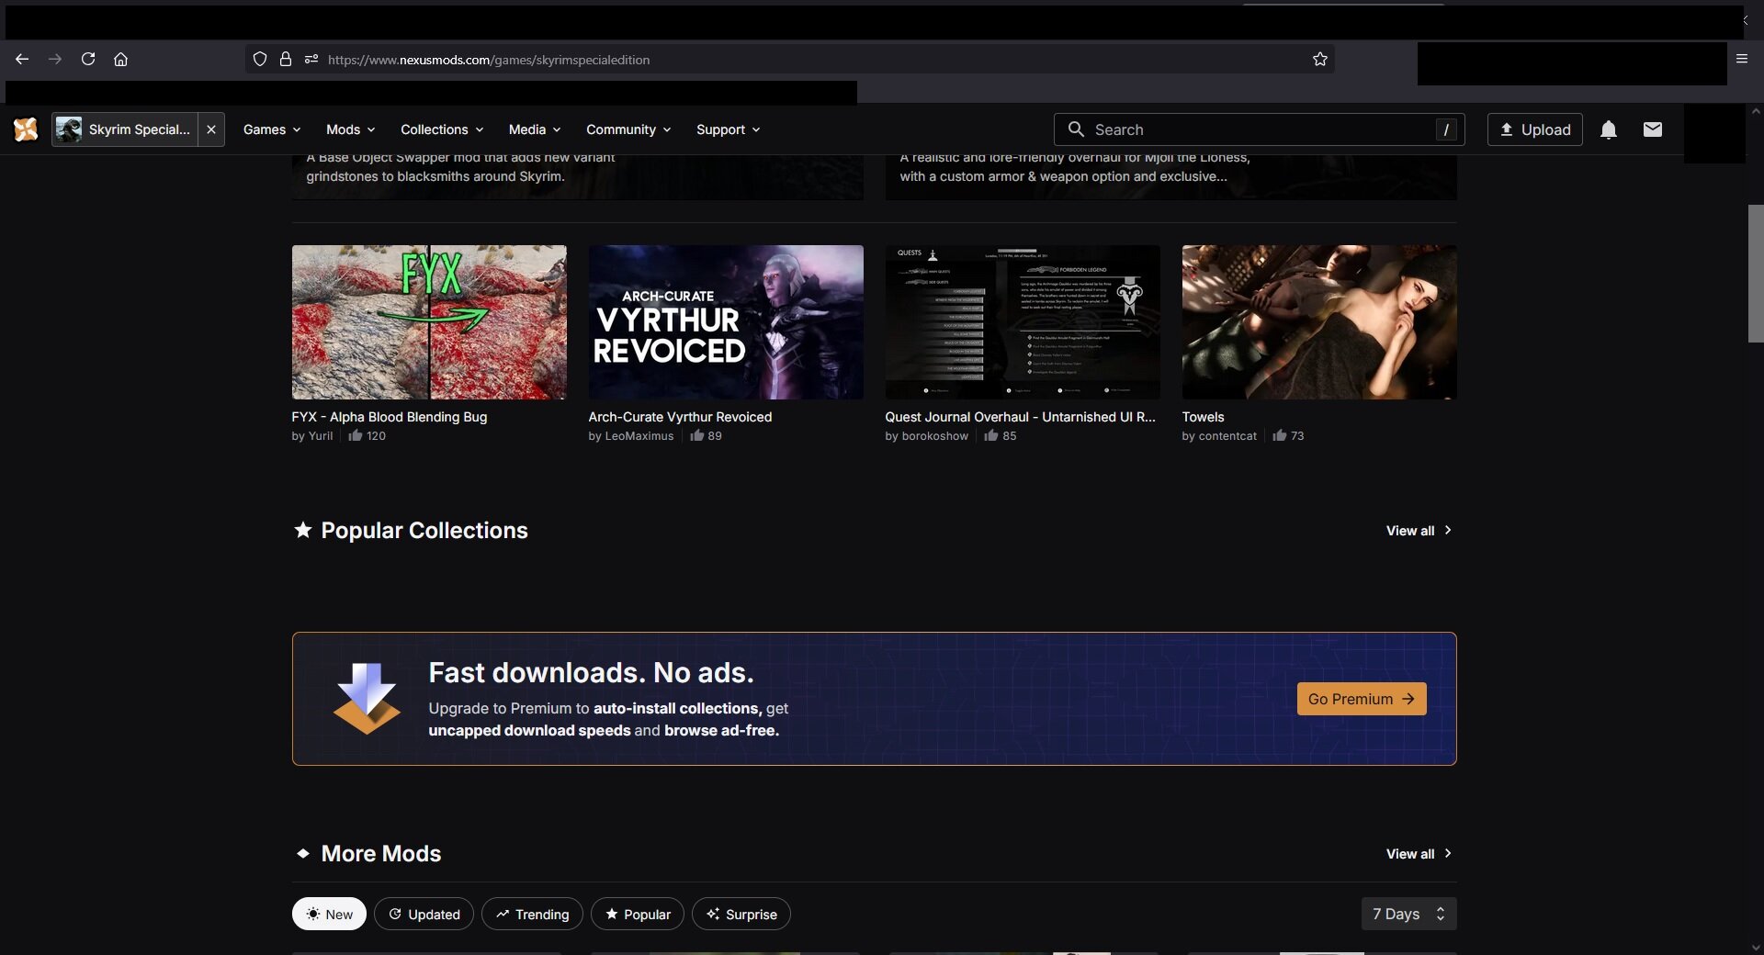The height and width of the screenshot is (955, 1764).
Task: View all Popular Collections
Action: pyautogui.click(x=1419, y=531)
